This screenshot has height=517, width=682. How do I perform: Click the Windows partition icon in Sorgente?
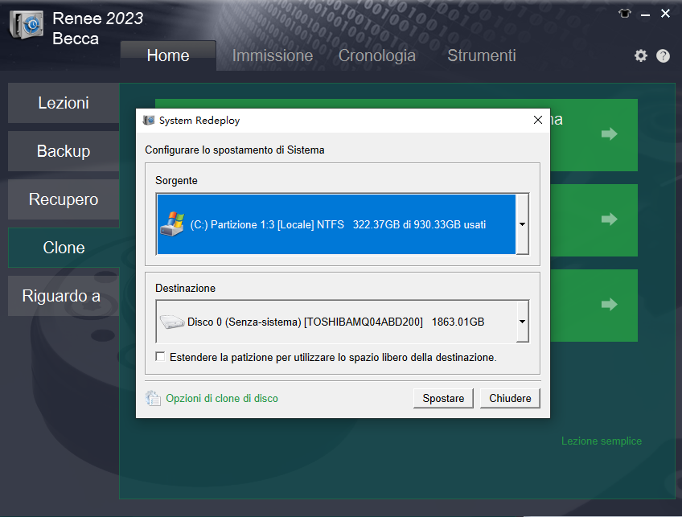[173, 224]
